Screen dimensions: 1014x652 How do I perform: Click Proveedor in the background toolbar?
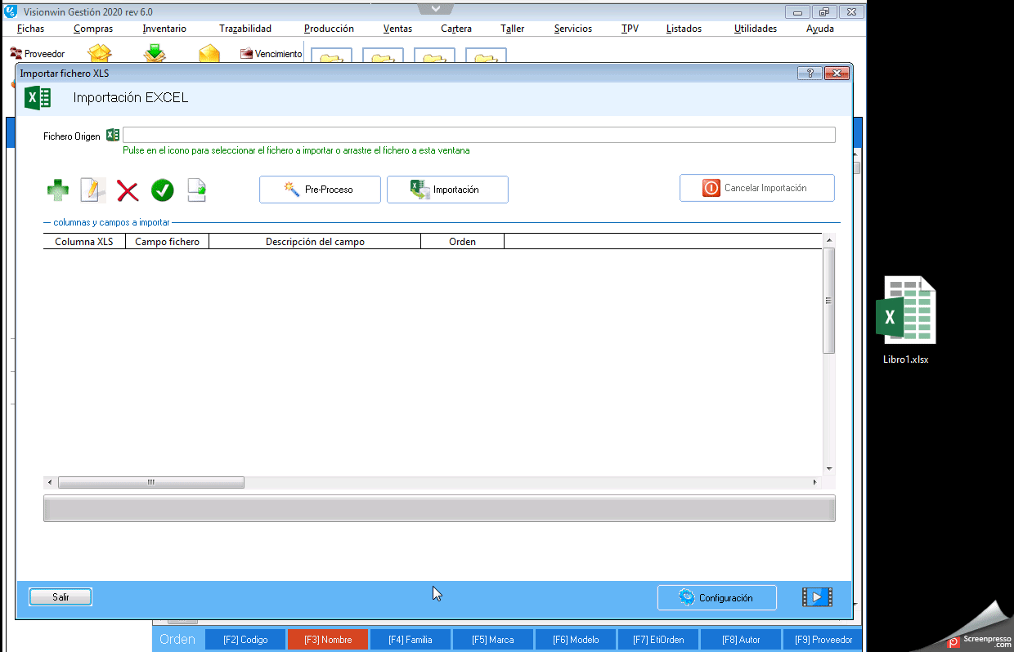[x=38, y=54]
